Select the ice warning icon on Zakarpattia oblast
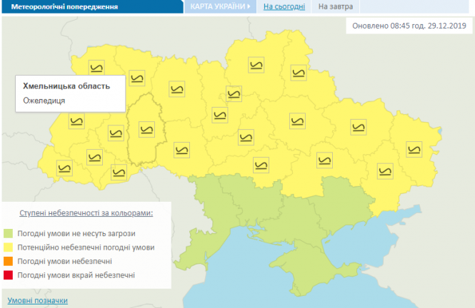The image size is (475, 308). click(x=64, y=168)
